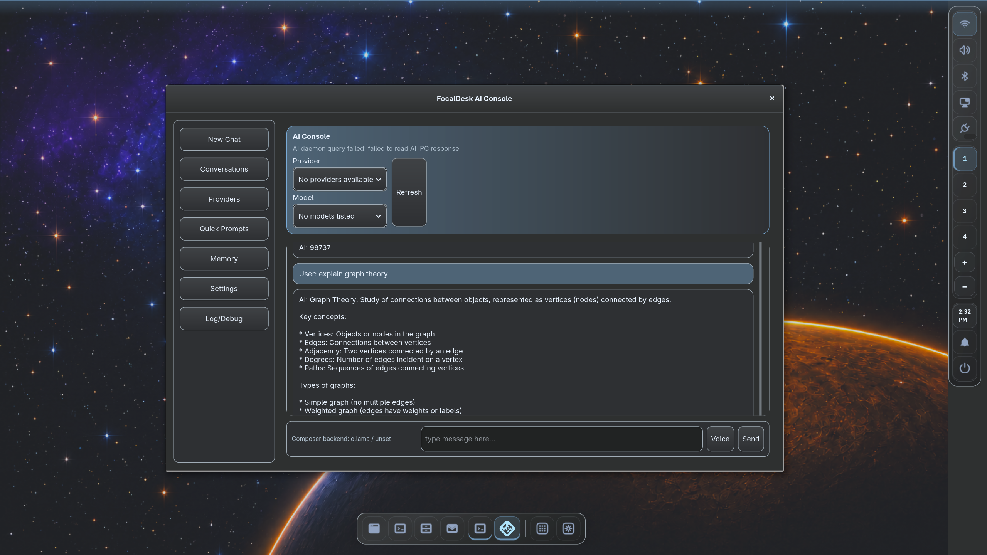
Task: Open the notifications bell
Action: click(x=965, y=342)
